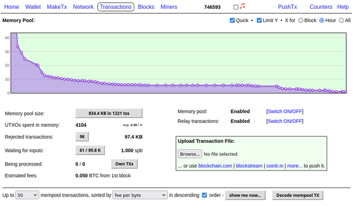Go to the Home page

pyautogui.click(x=12, y=7)
